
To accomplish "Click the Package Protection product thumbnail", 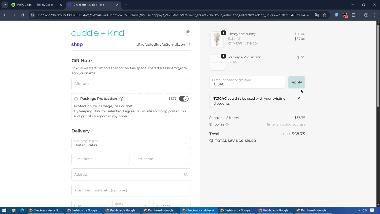I will pyautogui.click(x=217, y=62).
